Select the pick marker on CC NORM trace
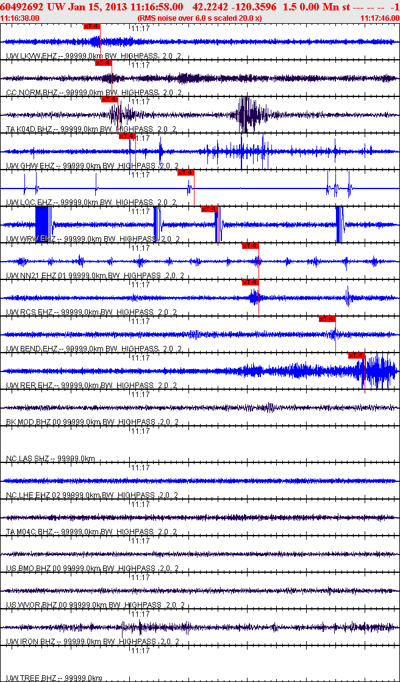This screenshot has height=682, width=400. point(104,63)
